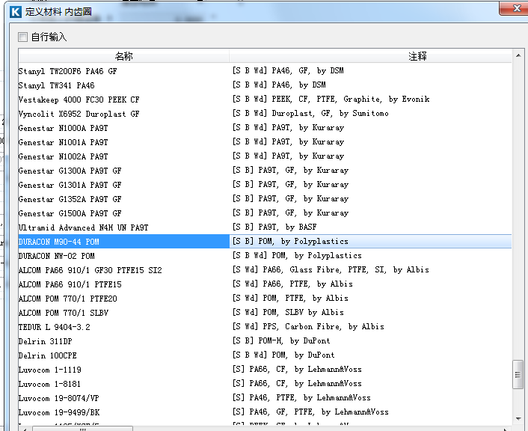Enable the 自行输入 checkbox
528x431 pixels.
(23, 37)
